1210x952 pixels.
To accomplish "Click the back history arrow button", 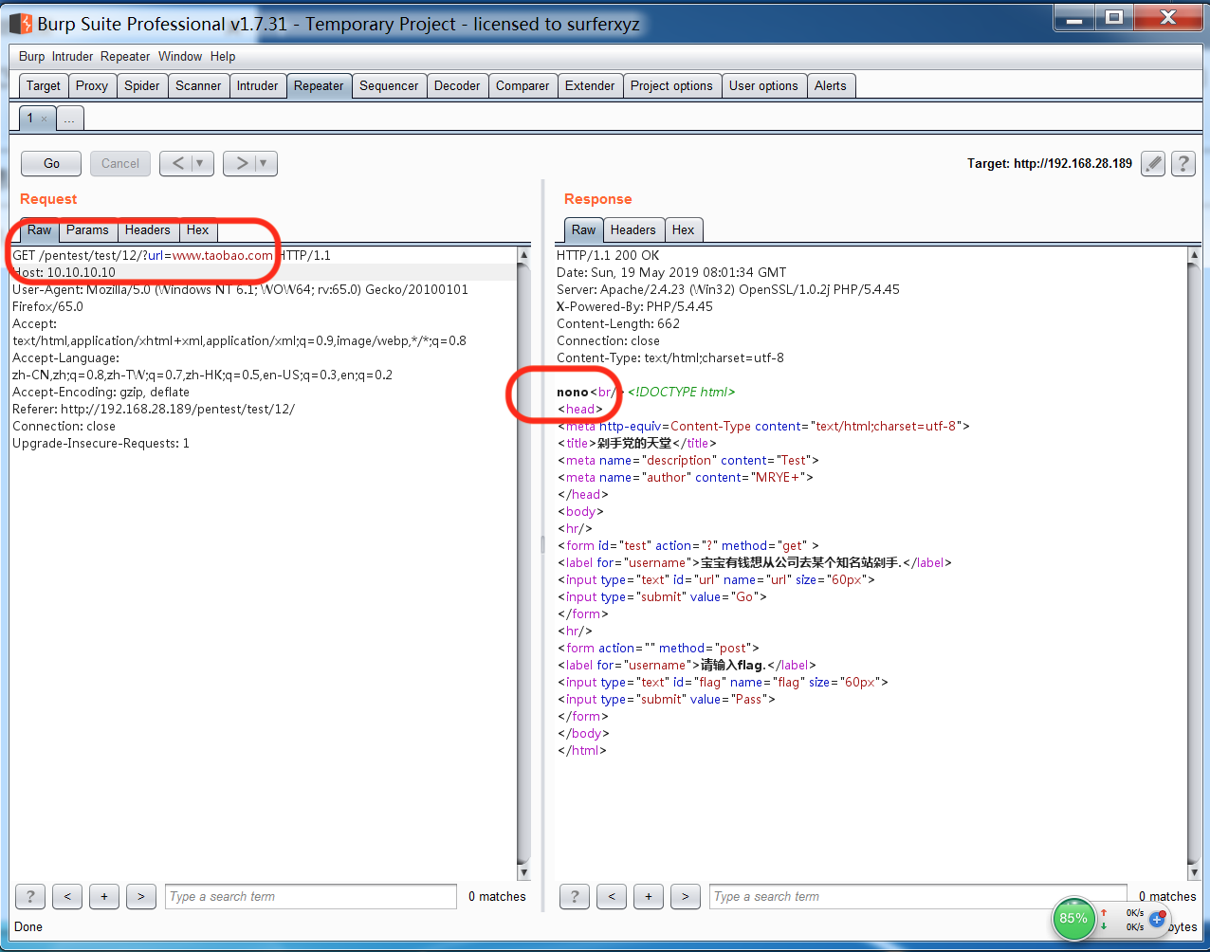I will click(177, 163).
